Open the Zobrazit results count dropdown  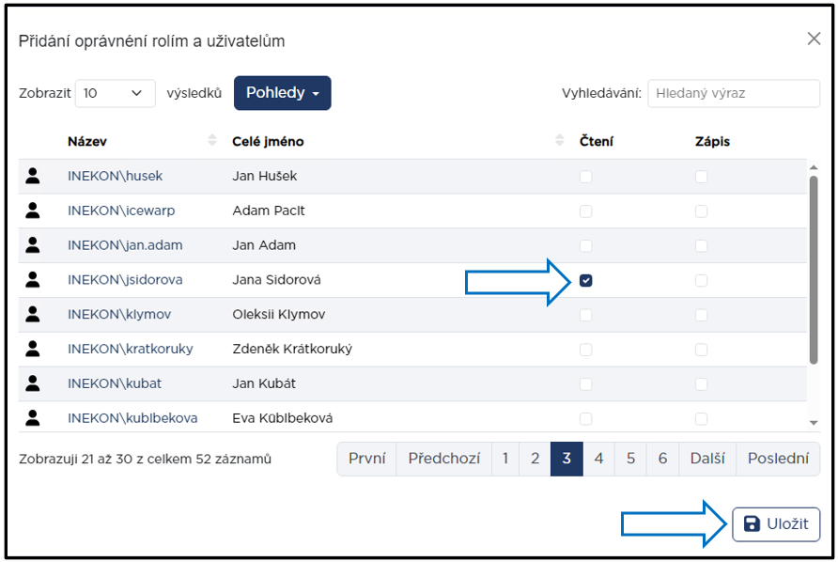pyautogui.click(x=115, y=93)
